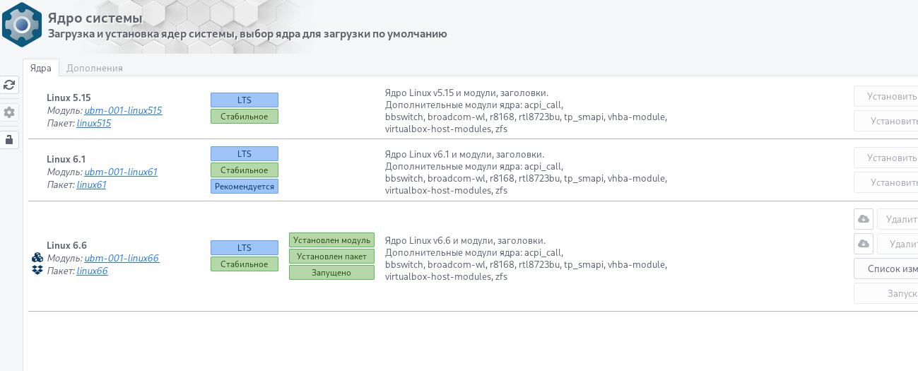Open the ubm-001-linux515 module link

[123, 110]
